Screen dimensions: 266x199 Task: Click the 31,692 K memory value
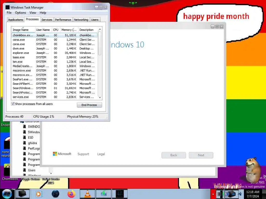(x=70, y=88)
